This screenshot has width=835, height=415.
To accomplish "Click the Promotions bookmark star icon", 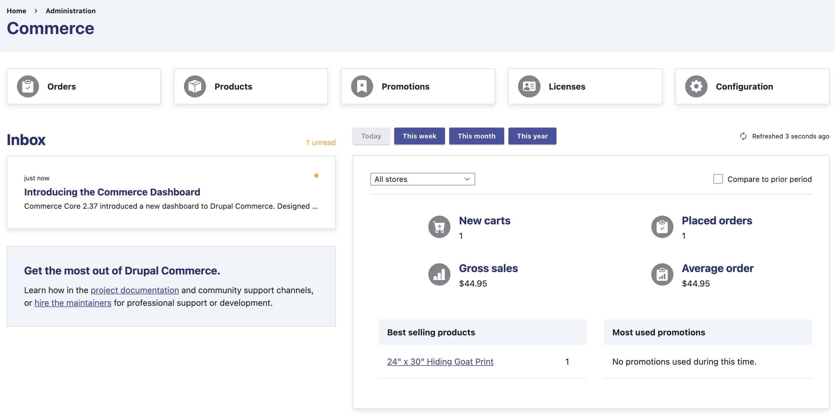I will coord(362,87).
